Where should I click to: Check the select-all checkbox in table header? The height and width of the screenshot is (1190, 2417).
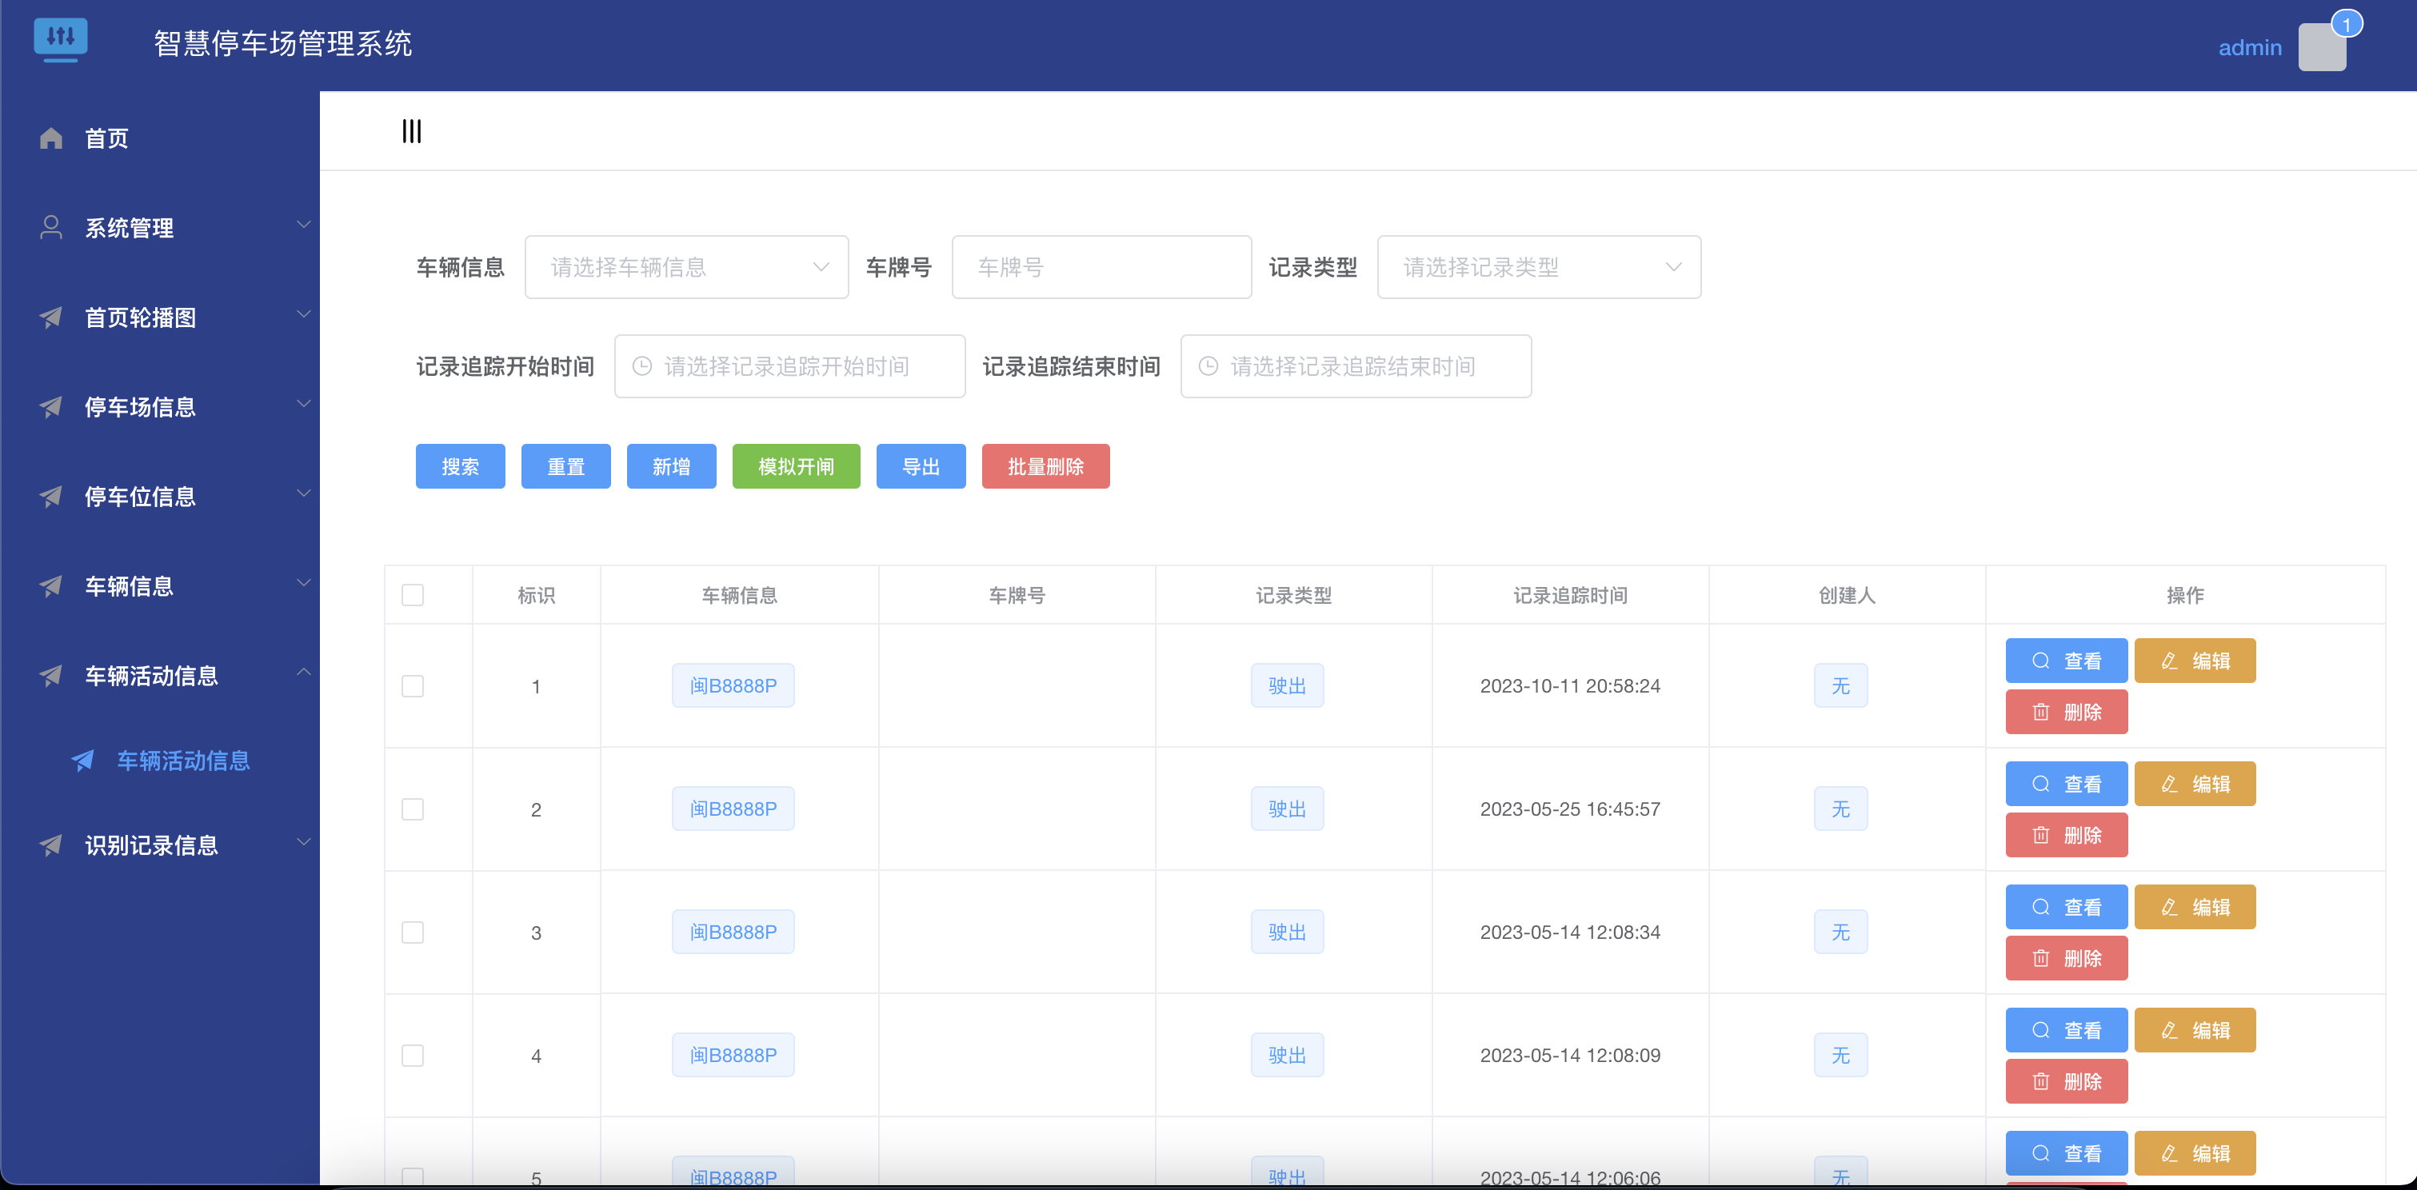(413, 595)
